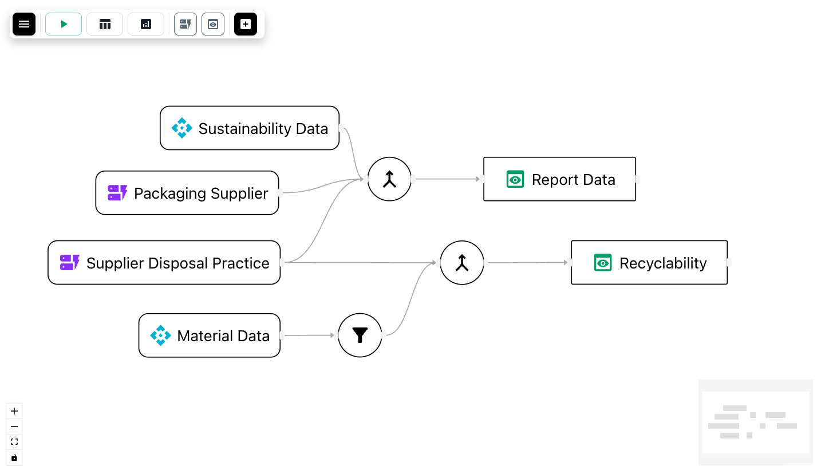The image size is (817, 466).
Task: Add a data source node from toolbar
Action: [185, 24]
